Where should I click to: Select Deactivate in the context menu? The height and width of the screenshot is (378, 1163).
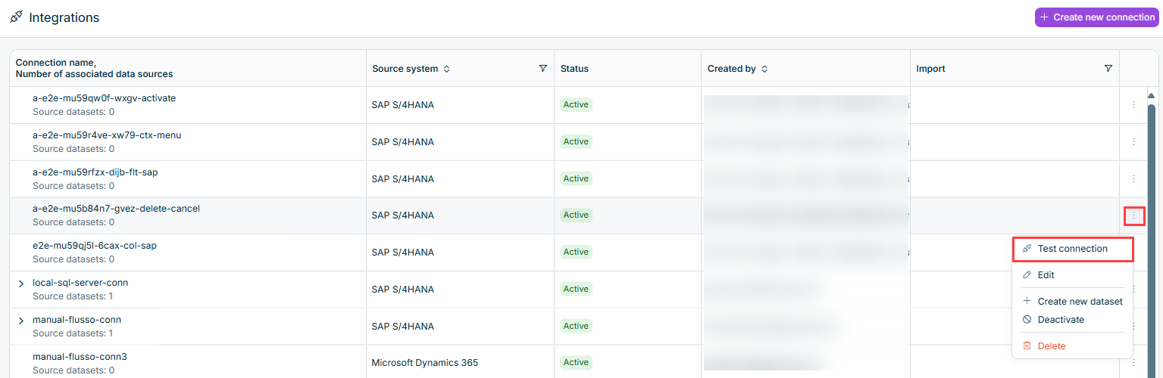click(x=1072, y=320)
